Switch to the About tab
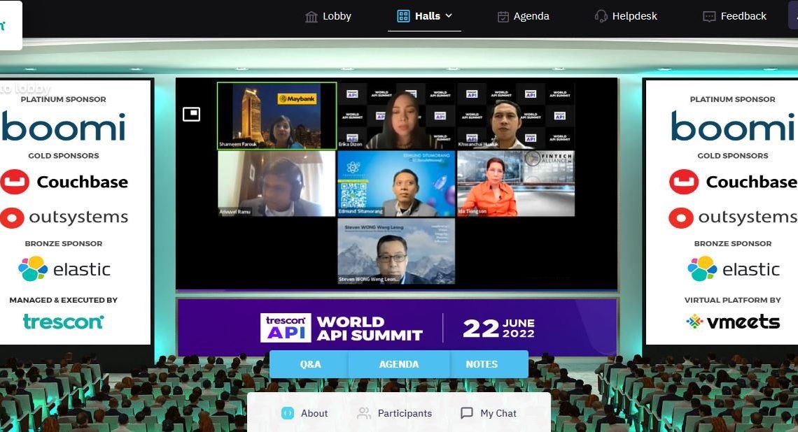This screenshot has width=798, height=432. pyautogui.click(x=304, y=413)
